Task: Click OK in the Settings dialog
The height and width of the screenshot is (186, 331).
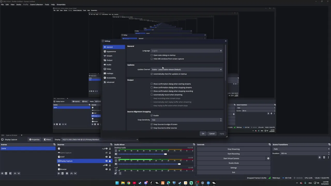Action: point(203,134)
